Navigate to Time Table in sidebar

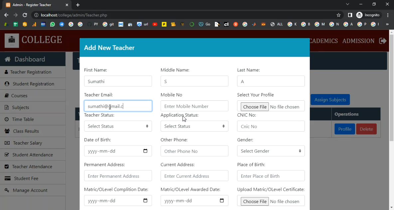23,119
